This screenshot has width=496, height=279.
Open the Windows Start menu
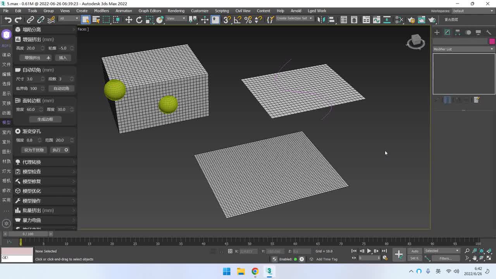[x=227, y=271]
